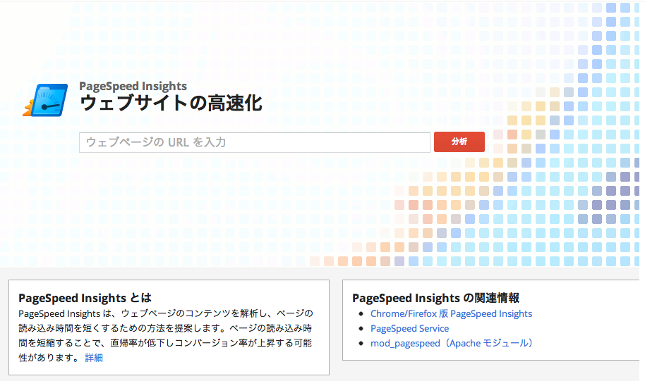This screenshot has height=381, width=645.
Task: Click the PageSpeed Insights とは heading
Action: click(x=85, y=298)
